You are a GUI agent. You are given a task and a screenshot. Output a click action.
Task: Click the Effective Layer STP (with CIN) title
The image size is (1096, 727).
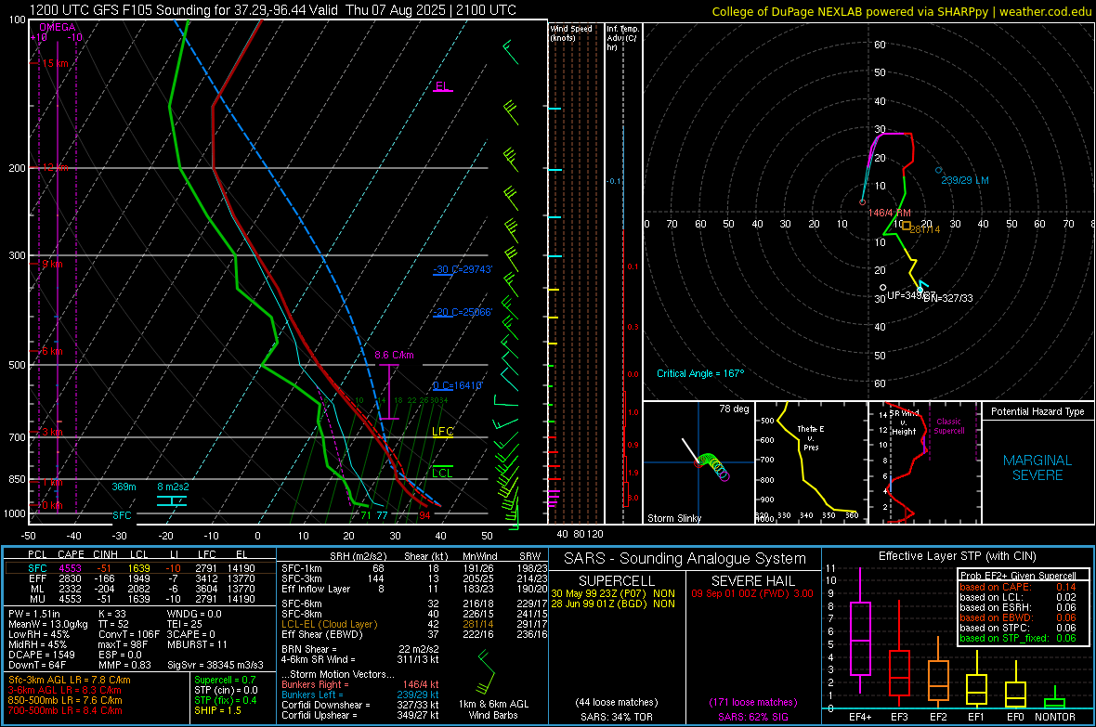[x=957, y=556]
